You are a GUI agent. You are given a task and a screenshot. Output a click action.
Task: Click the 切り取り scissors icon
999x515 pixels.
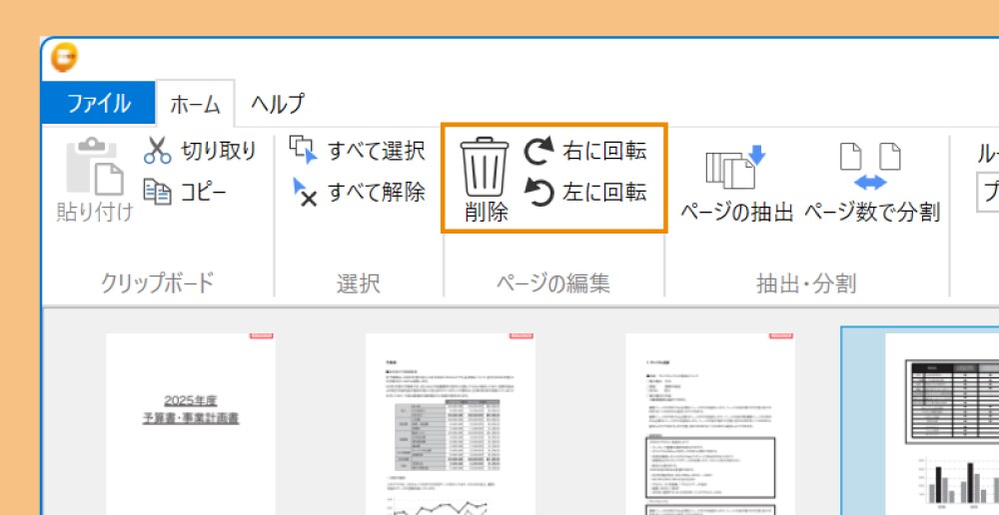(158, 151)
